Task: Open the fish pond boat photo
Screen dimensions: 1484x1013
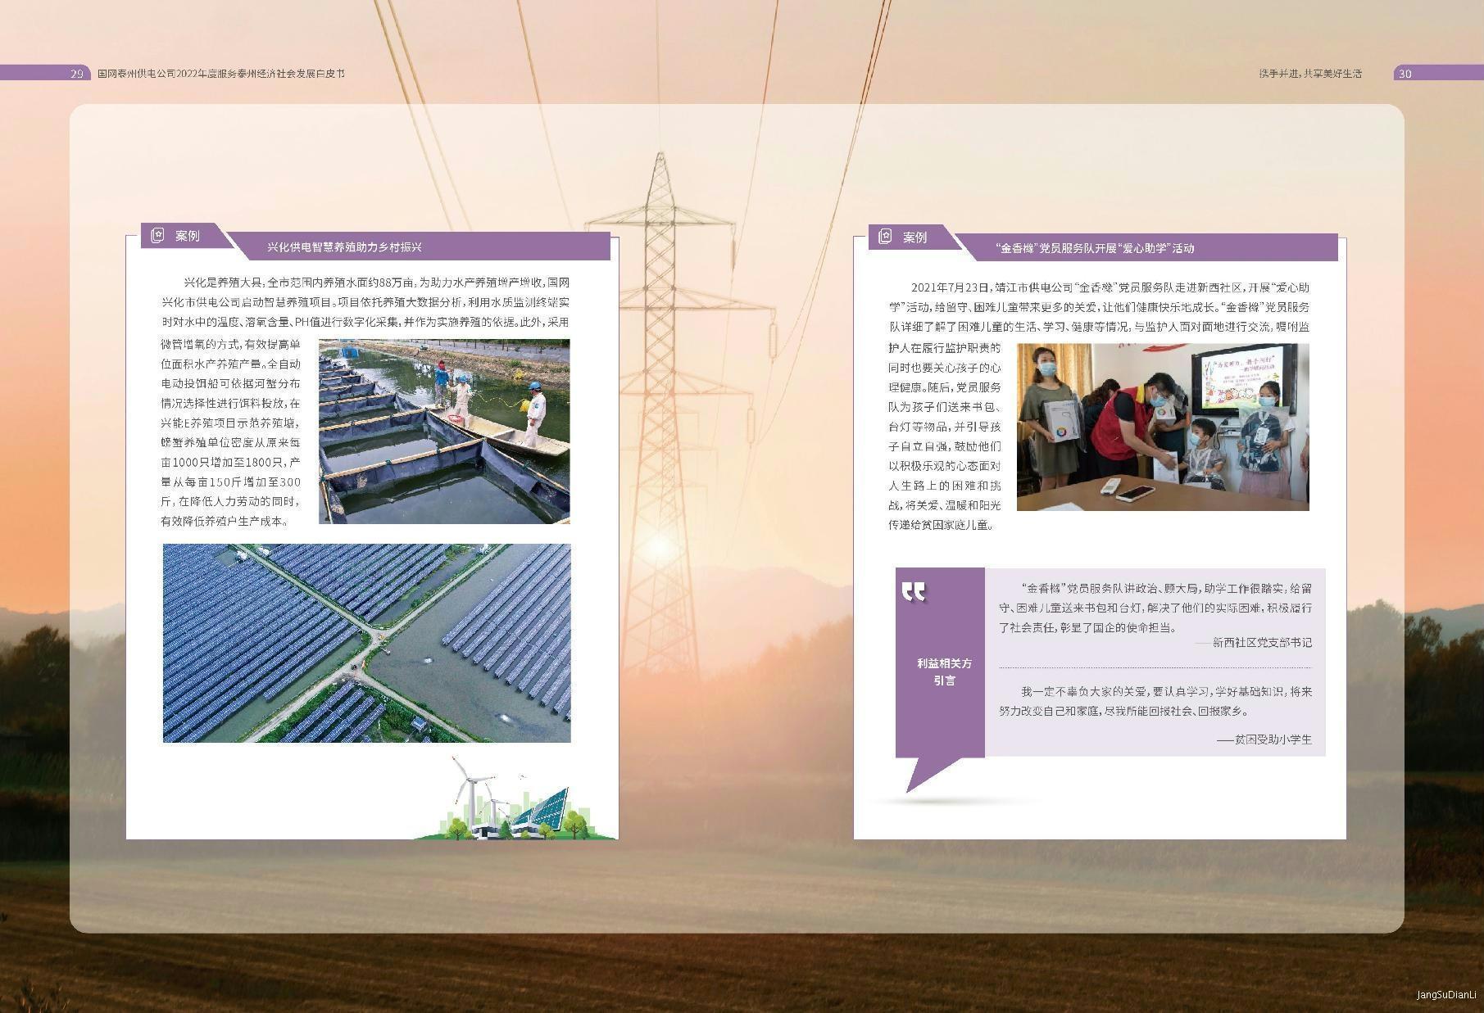Action: pyautogui.click(x=443, y=432)
